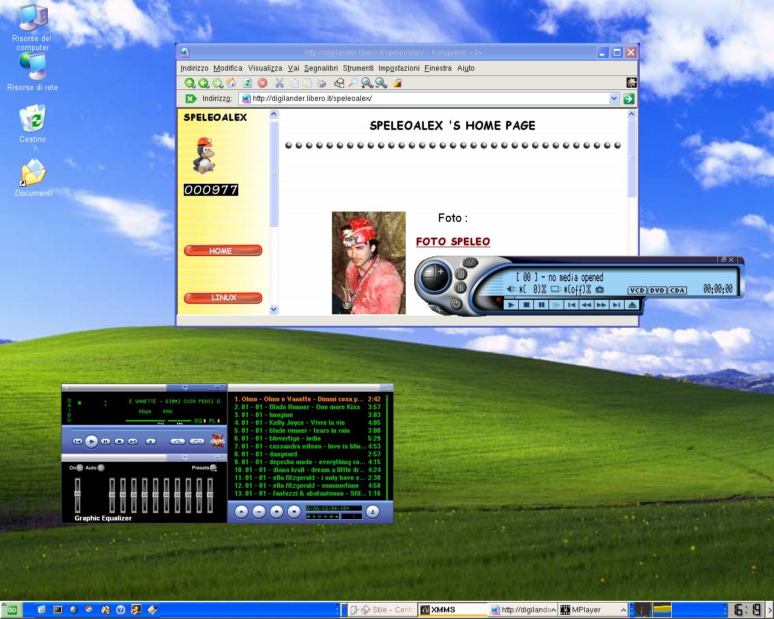774x619 pixels.
Task: Open the Home page icon in Konqueror
Action: (x=231, y=83)
